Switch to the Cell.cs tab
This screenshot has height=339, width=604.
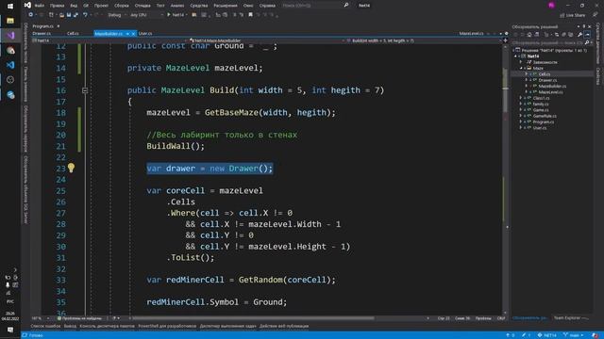point(73,34)
